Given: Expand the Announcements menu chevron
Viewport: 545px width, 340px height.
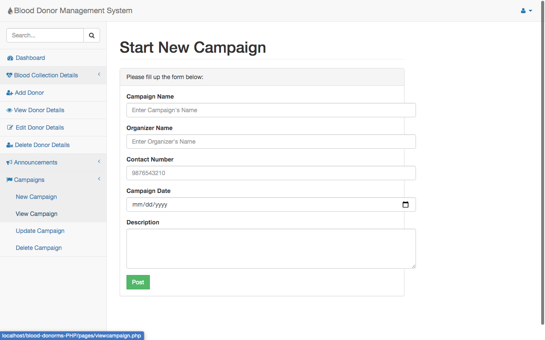Looking at the screenshot, I should click(x=99, y=162).
